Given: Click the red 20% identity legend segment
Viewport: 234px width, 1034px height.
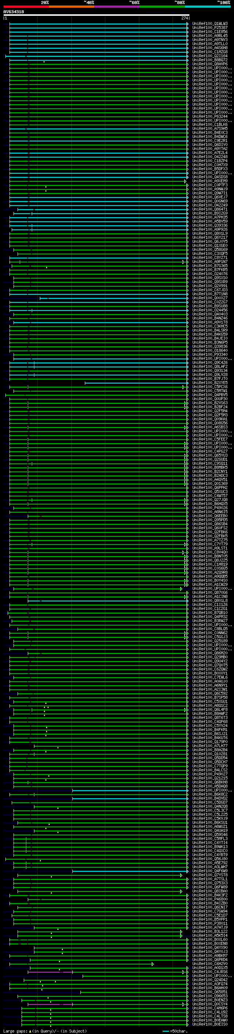Looking at the screenshot, I should (x=26, y=7).
